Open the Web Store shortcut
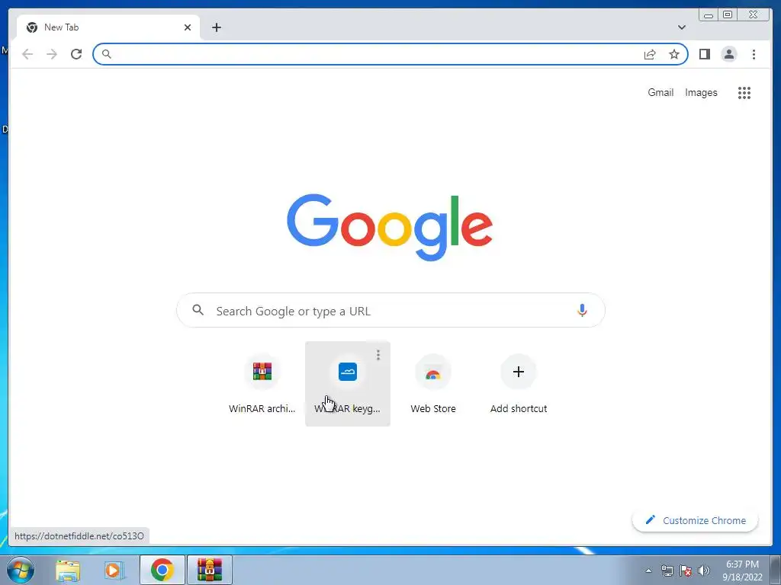781x585 pixels. click(x=433, y=384)
